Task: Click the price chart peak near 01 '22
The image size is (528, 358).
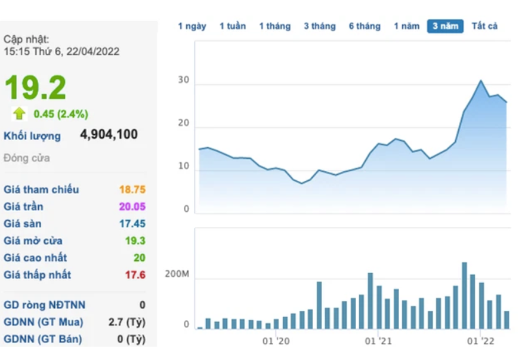Action: point(481,81)
